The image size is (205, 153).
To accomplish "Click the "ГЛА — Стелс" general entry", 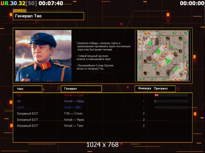I will click(x=73, y=113).
